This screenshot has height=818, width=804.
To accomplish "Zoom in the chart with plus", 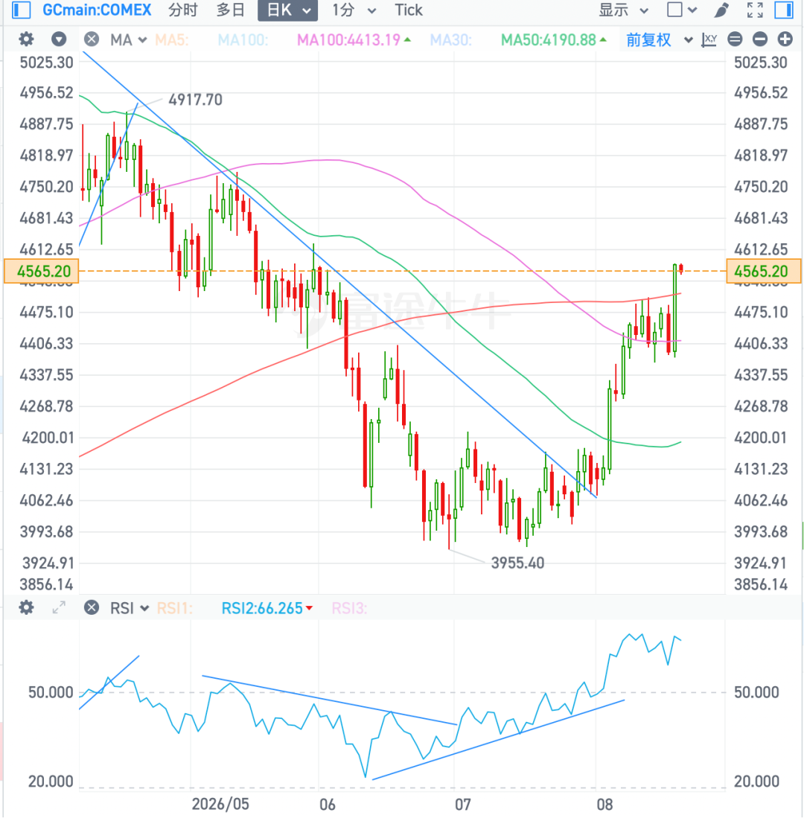I will pyautogui.click(x=785, y=39).
